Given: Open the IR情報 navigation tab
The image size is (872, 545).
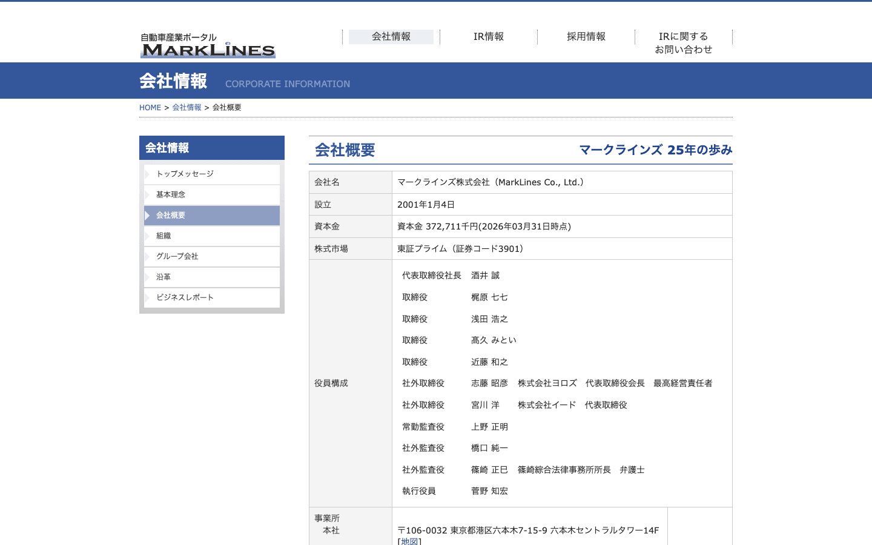Looking at the screenshot, I should (489, 36).
